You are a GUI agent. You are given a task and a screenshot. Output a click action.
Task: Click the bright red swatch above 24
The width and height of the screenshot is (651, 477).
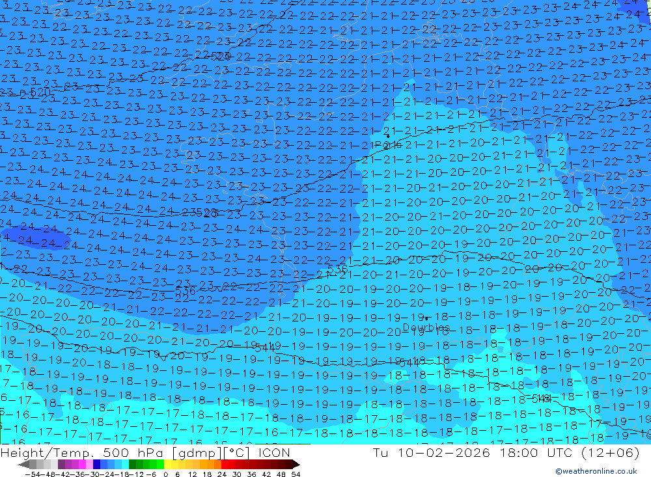225,464
